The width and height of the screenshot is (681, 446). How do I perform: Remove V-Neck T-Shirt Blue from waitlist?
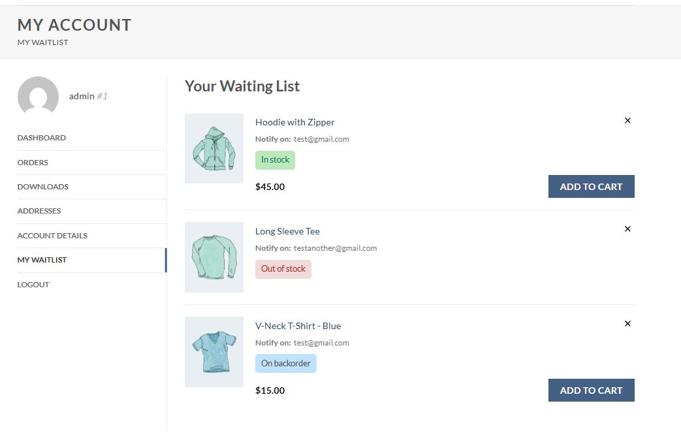627,324
